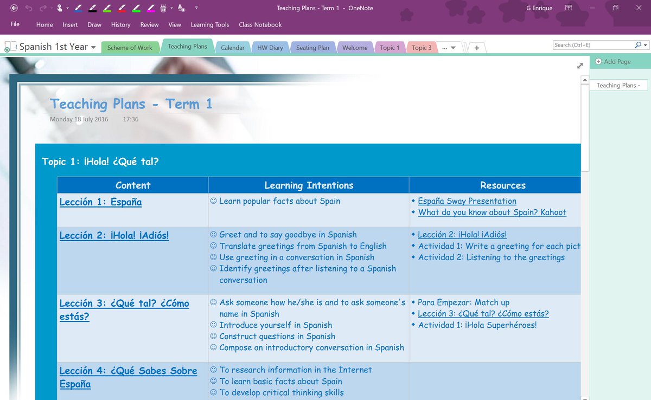Click the Learning Intentions column header
Viewport: 651px width, 400px height.
[x=309, y=185]
